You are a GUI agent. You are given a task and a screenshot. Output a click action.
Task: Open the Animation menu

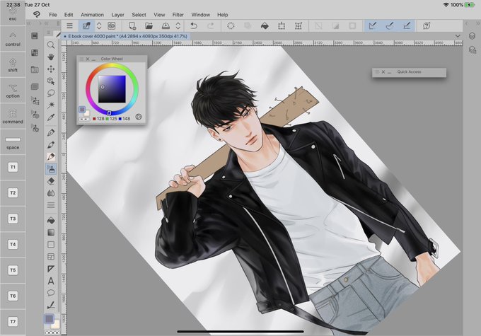tap(92, 15)
